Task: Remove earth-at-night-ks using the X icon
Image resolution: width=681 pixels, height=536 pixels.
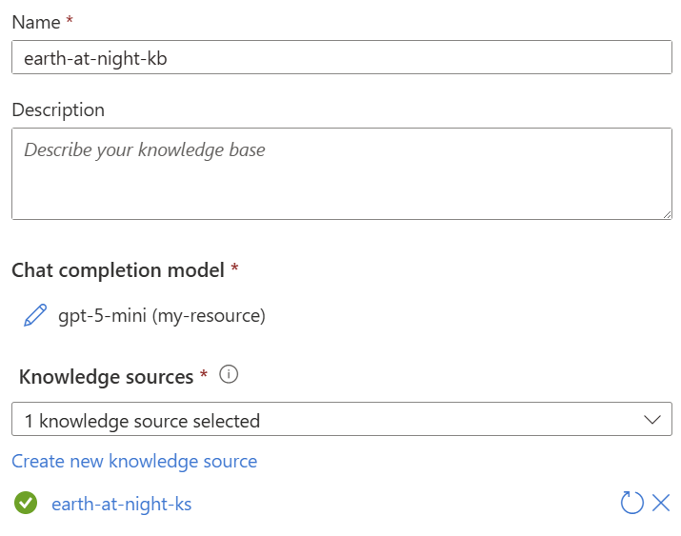Action: (661, 503)
